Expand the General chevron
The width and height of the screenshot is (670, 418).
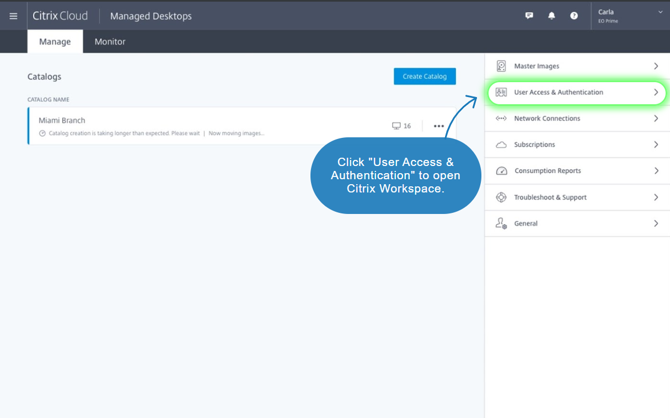click(656, 223)
